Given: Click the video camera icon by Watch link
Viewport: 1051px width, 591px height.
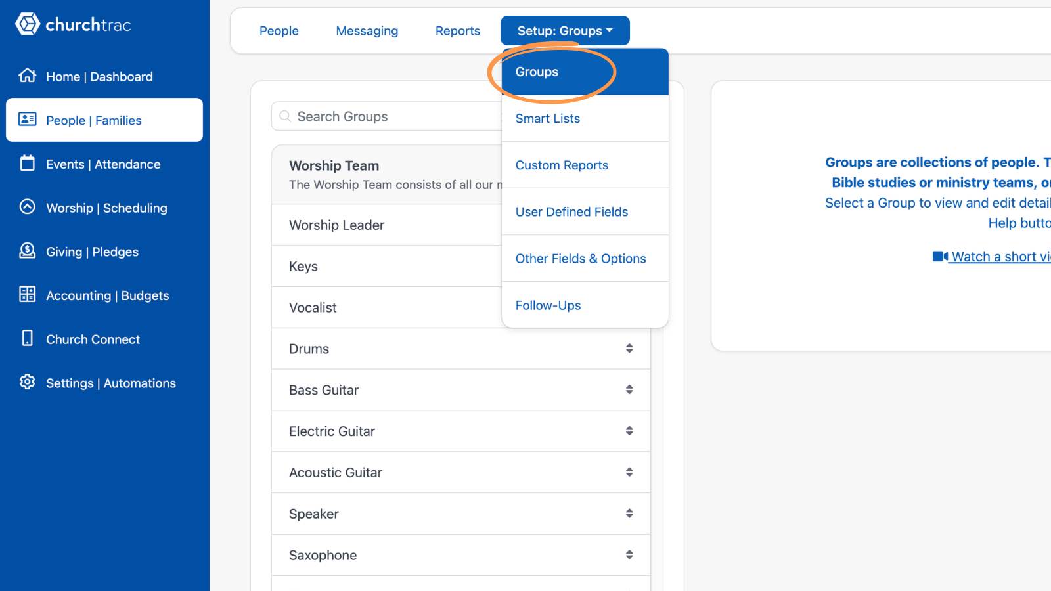Looking at the screenshot, I should [940, 256].
